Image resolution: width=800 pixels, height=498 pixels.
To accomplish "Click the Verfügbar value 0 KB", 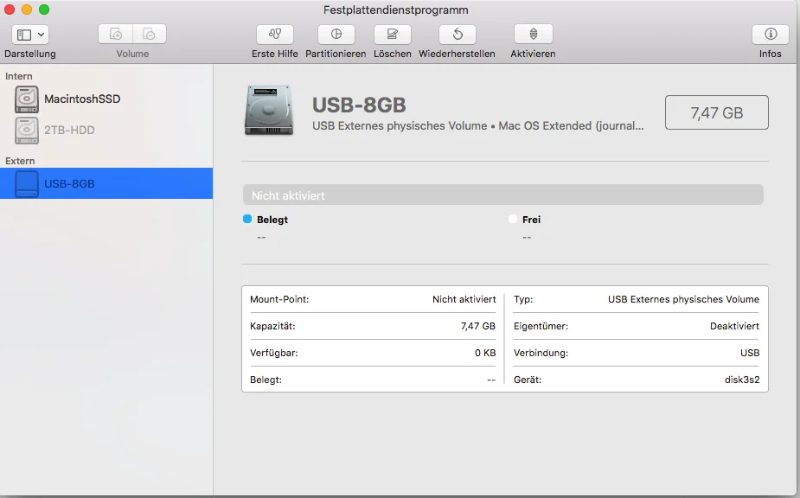I will pyautogui.click(x=485, y=353).
